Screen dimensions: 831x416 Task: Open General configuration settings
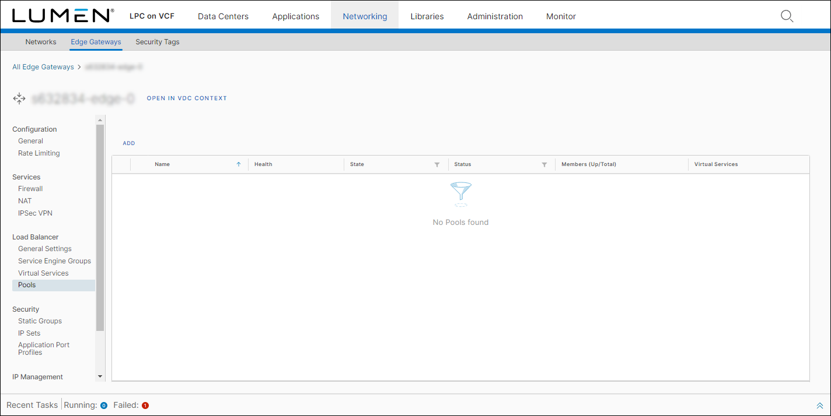tap(30, 141)
